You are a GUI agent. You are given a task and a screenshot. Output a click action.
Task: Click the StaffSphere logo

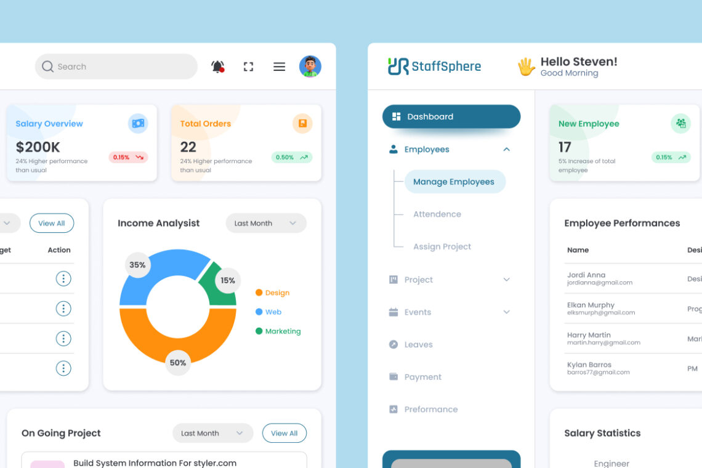434,67
